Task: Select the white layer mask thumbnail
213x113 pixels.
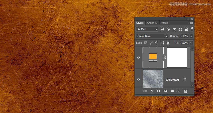Action: [x=177, y=58]
